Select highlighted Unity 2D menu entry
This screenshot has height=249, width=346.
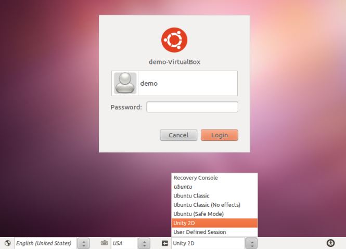(x=214, y=223)
